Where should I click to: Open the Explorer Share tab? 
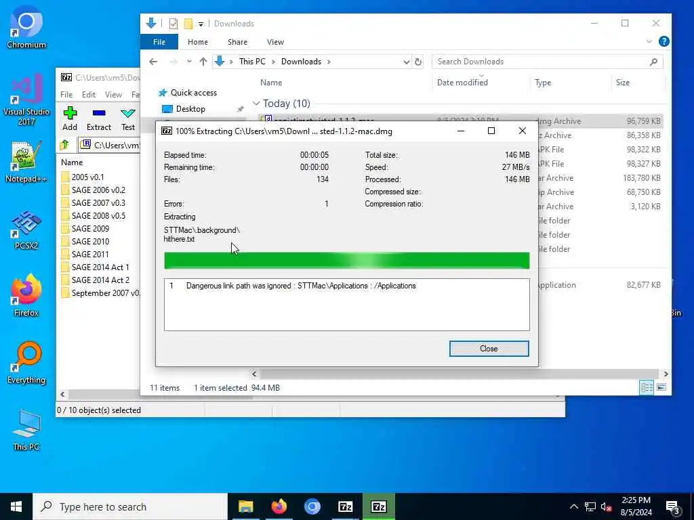coord(237,42)
